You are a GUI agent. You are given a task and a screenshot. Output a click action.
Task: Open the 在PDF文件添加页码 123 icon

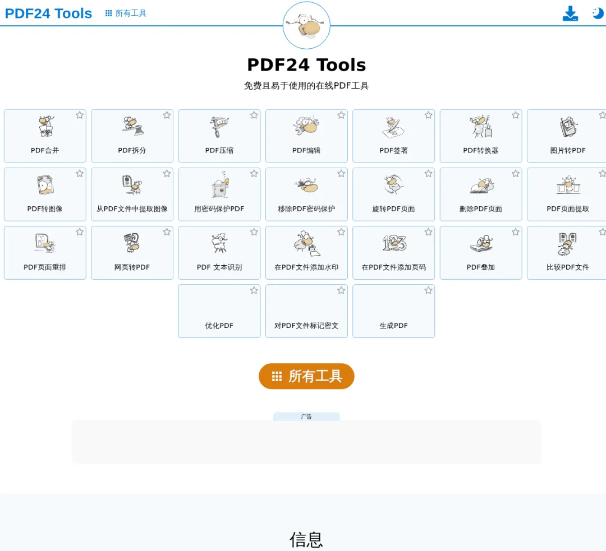(394, 243)
